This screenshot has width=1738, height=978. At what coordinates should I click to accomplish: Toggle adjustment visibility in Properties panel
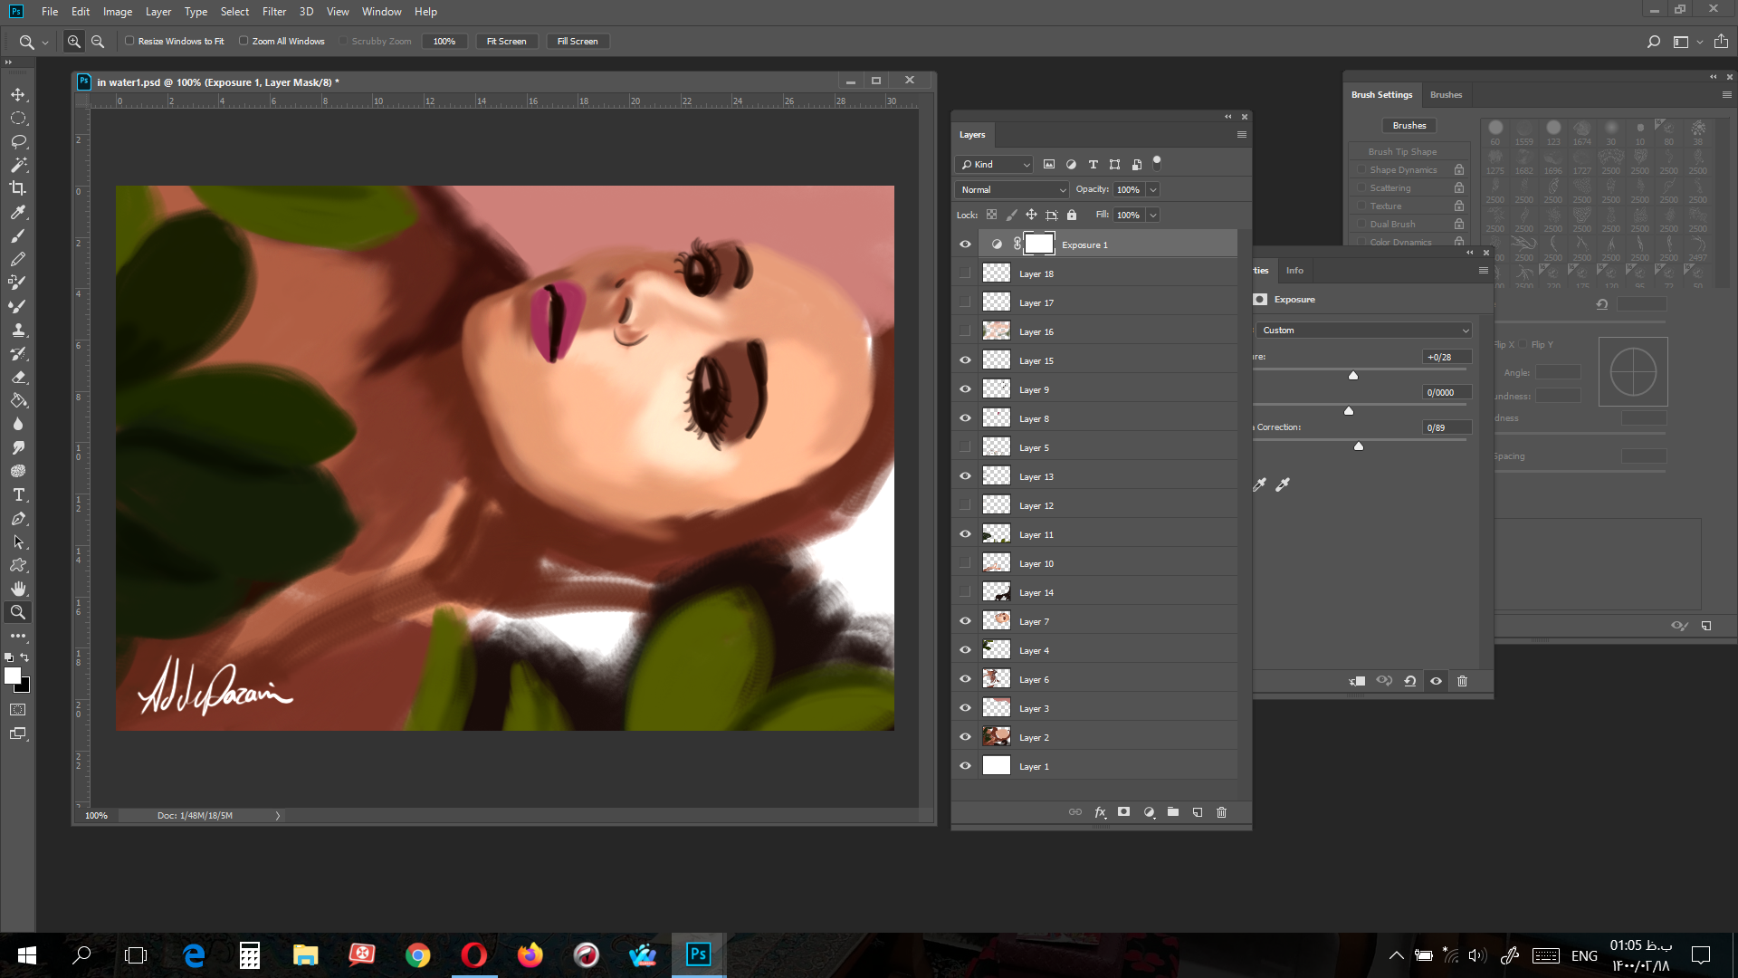click(x=1436, y=681)
